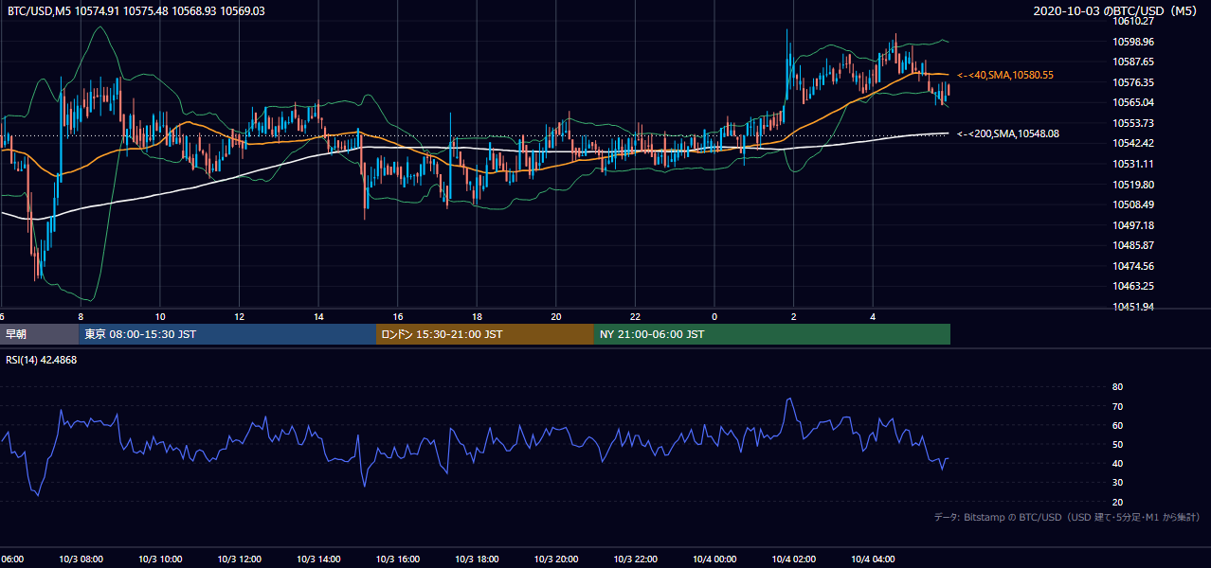Click price axis value 10474.56
The image size is (1211, 568).
pyautogui.click(x=1133, y=265)
